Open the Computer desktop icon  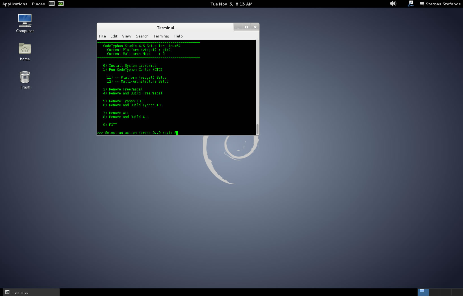coord(25,23)
